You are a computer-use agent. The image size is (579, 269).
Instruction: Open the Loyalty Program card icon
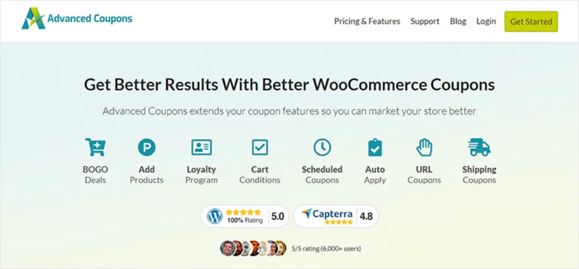201,147
